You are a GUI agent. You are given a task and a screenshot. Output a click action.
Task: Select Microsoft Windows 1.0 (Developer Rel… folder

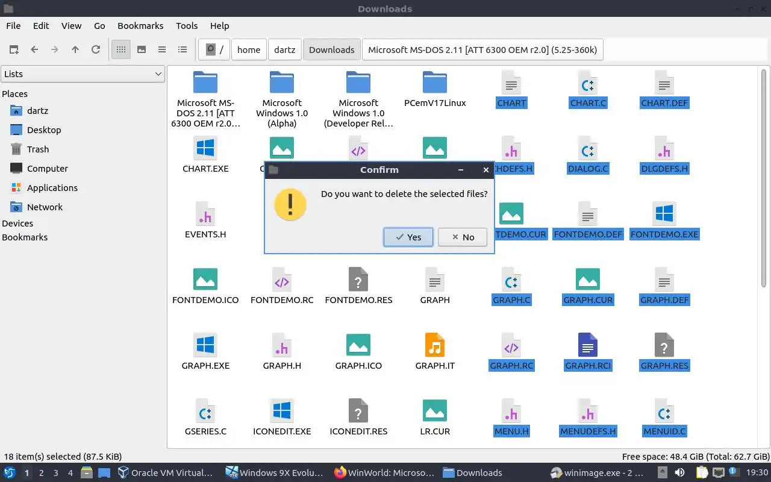358,99
